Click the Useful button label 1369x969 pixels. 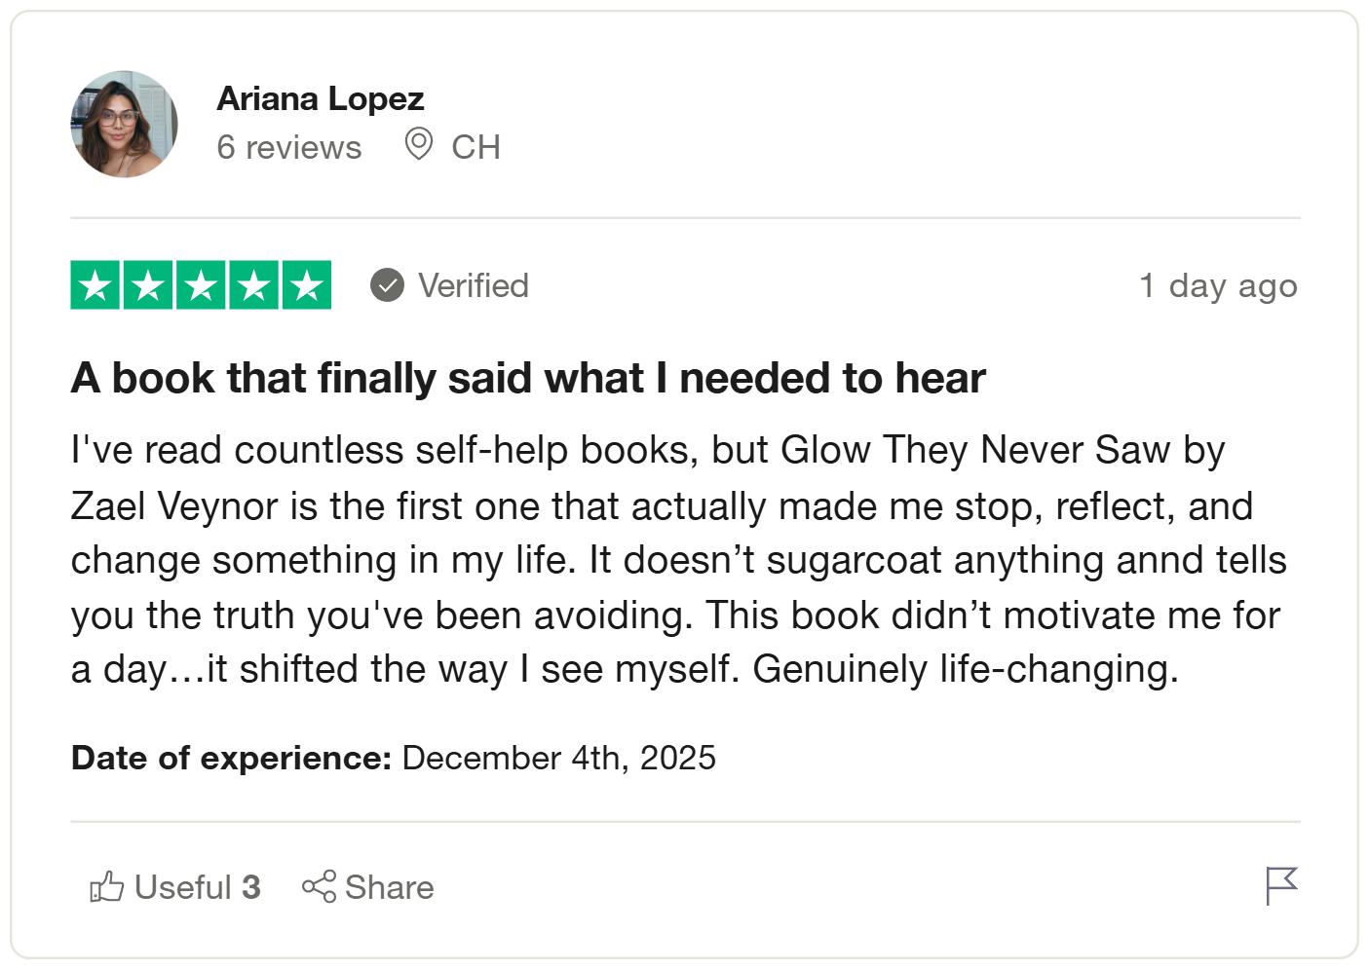click(183, 887)
